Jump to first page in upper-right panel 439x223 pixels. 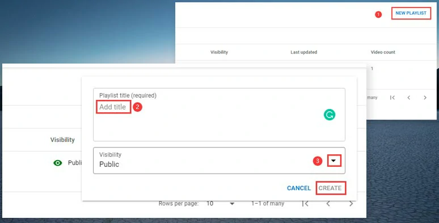click(x=392, y=98)
